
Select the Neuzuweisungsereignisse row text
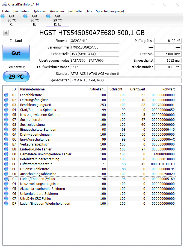tap(40, 184)
